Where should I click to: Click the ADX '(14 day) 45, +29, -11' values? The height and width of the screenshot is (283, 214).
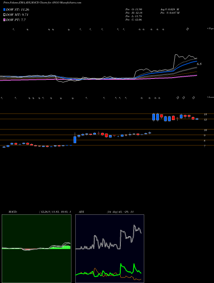[x=120, y=212]
